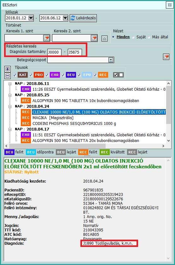Click the tree list scroll-down arrow
Viewport: 175px width, 265px height.
[168, 141]
